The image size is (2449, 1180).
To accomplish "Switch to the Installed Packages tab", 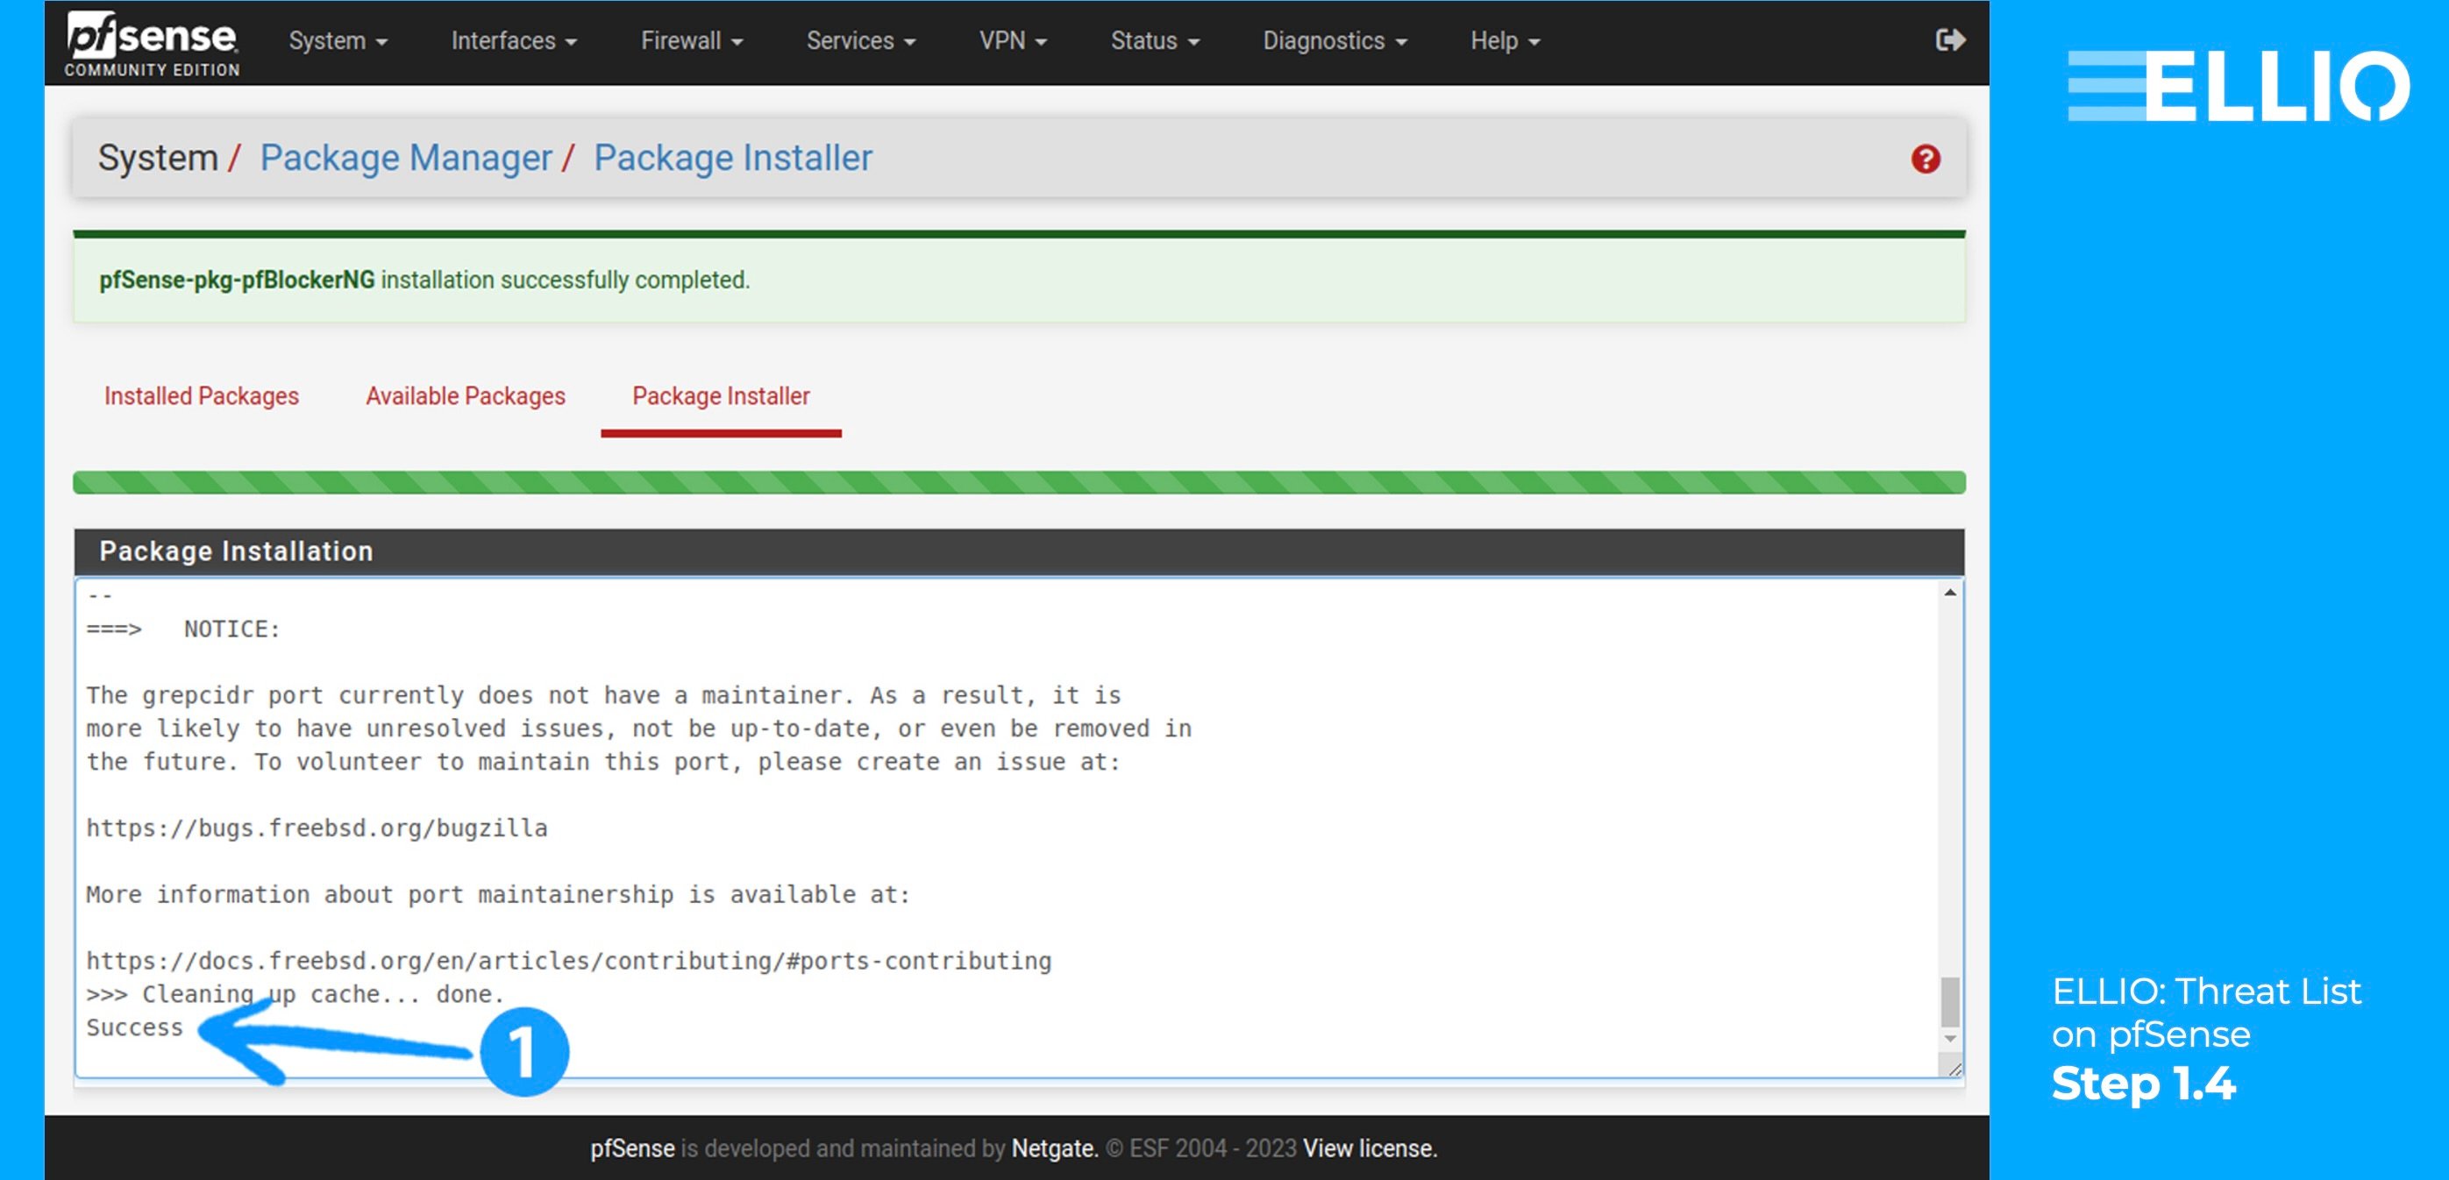I will point(200,396).
